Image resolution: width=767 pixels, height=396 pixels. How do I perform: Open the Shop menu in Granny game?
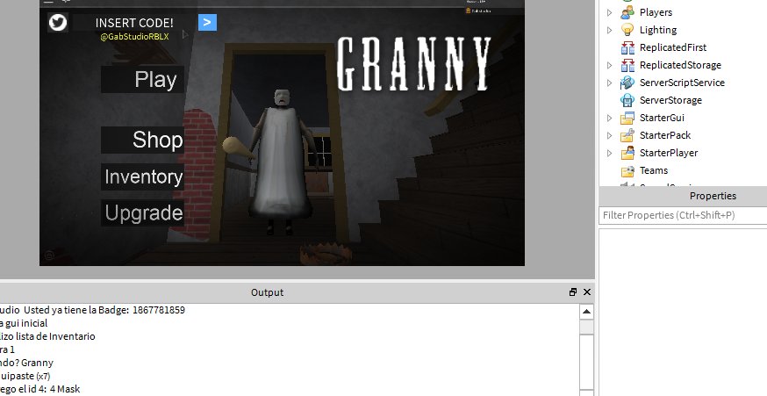pos(143,140)
